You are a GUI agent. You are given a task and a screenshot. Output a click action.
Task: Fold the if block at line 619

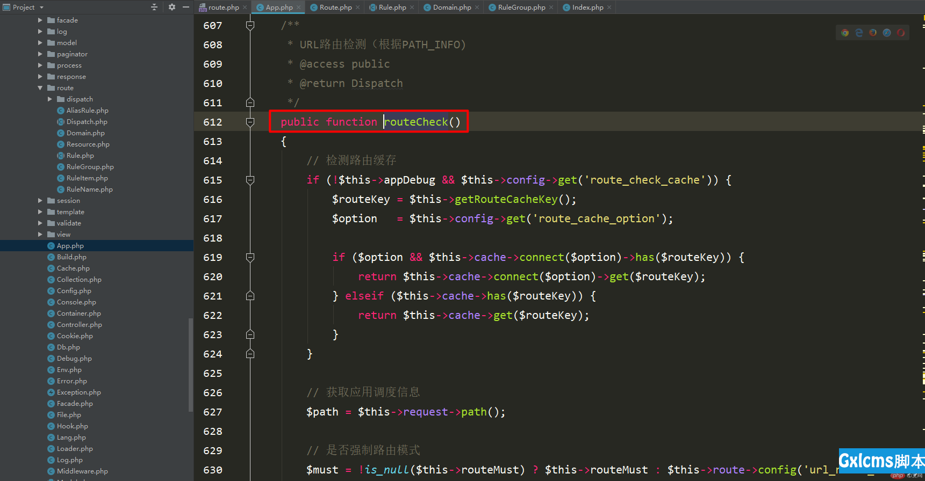pos(250,257)
